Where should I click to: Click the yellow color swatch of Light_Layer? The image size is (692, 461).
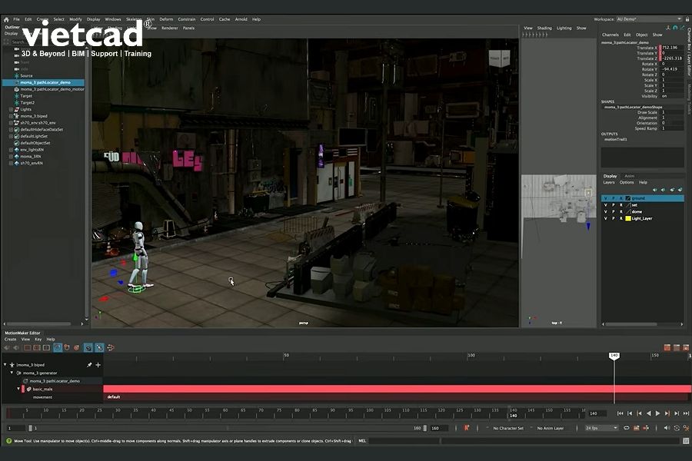pos(628,218)
